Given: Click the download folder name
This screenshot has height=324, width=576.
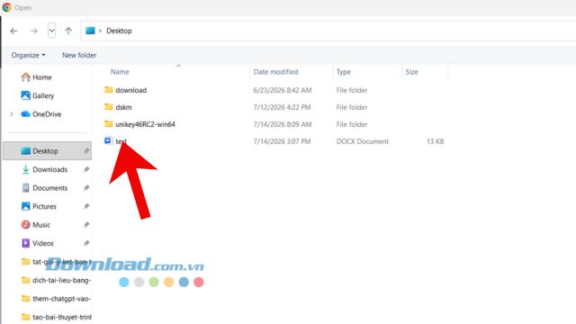Looking at the screenshot, I should coord(130,90).
